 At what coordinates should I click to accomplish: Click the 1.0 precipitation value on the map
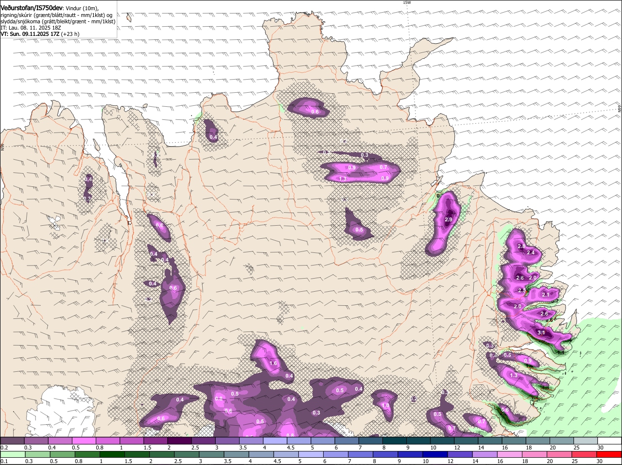pos(385,405)
